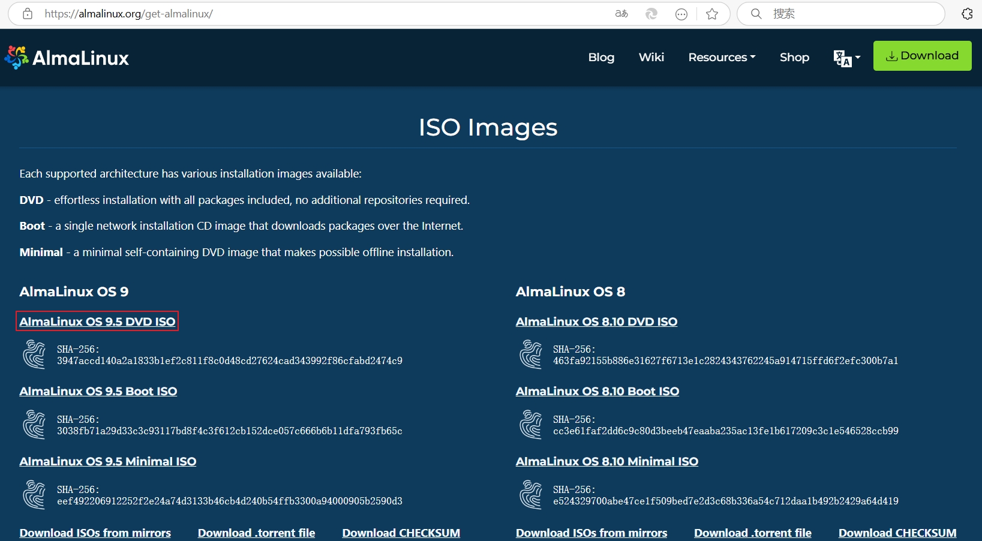Click the site lock icon in address bar
982x541 pixels.
click(x=28, y=14)
